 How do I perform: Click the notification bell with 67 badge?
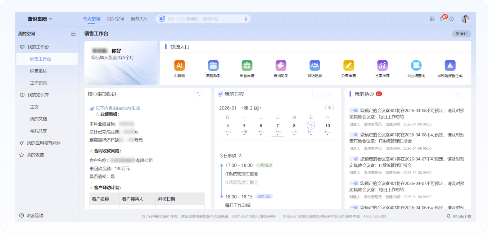click(x=442, y=19)
